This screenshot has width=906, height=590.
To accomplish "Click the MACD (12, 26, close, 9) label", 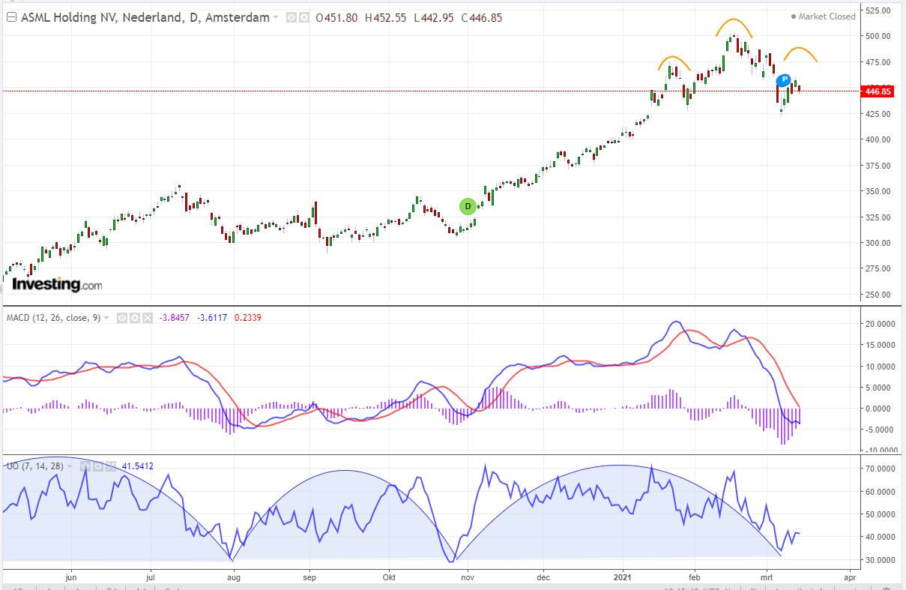I will [53, 318].
